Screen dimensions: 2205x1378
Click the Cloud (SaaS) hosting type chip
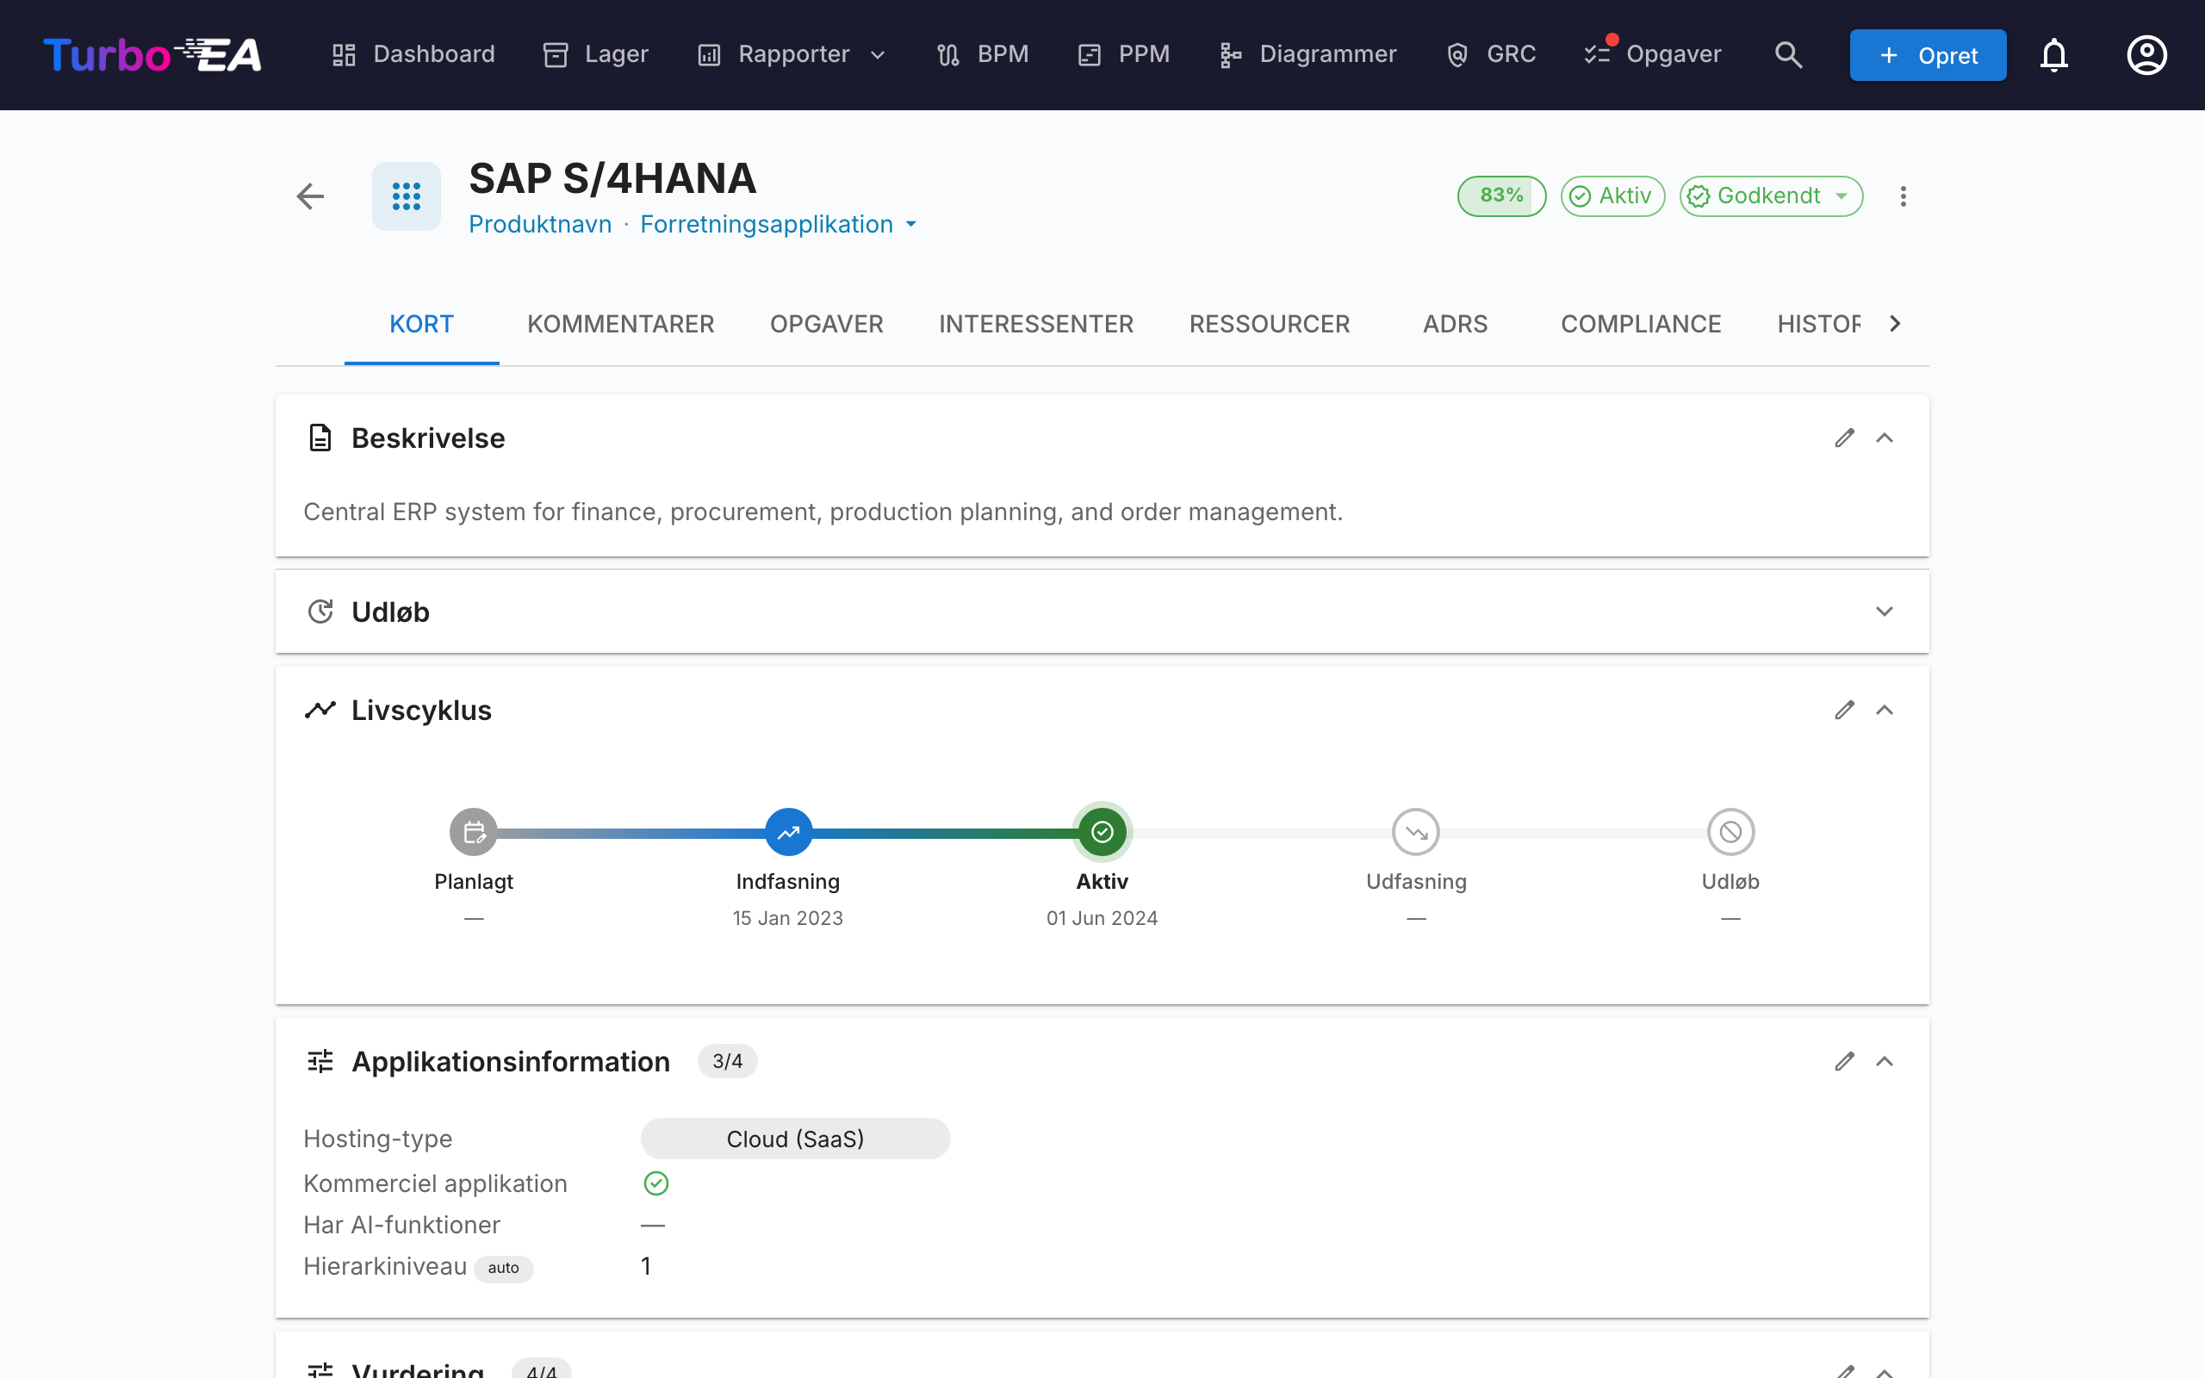tap(796, 1139)
